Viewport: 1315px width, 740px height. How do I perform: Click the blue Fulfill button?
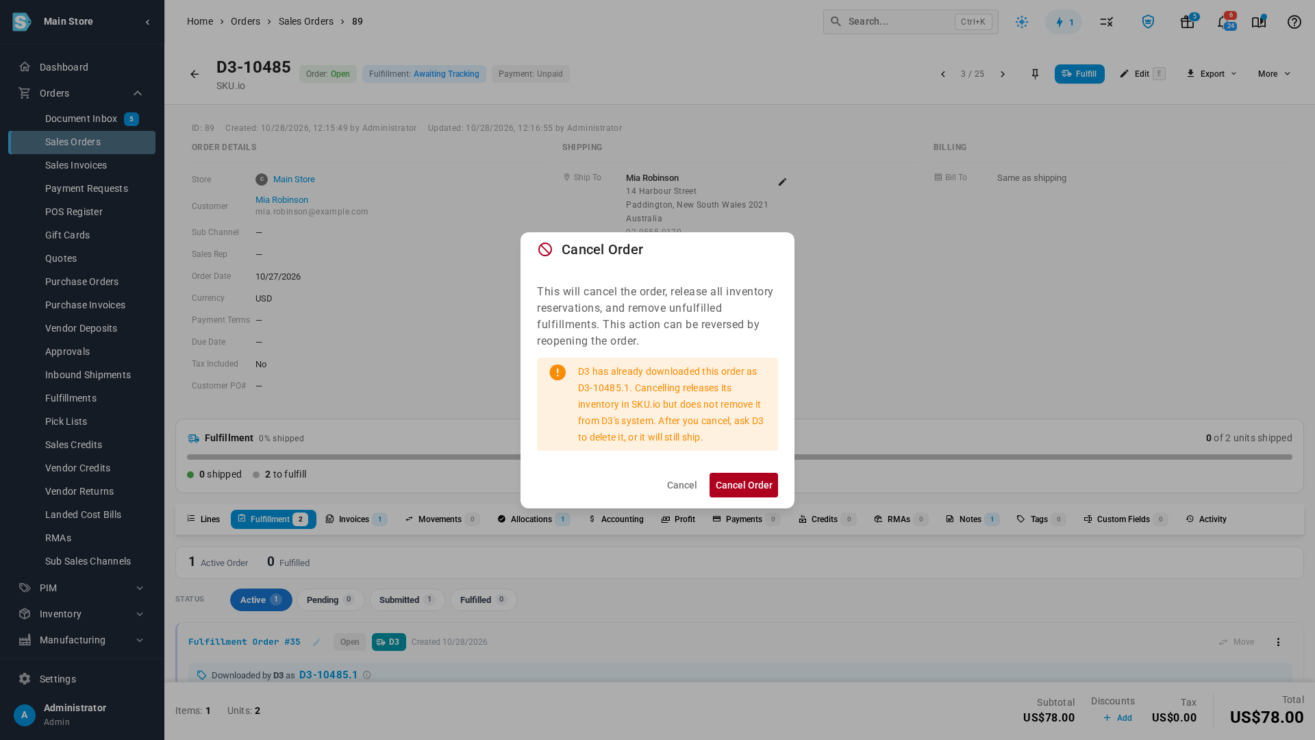pos(1079,74)
